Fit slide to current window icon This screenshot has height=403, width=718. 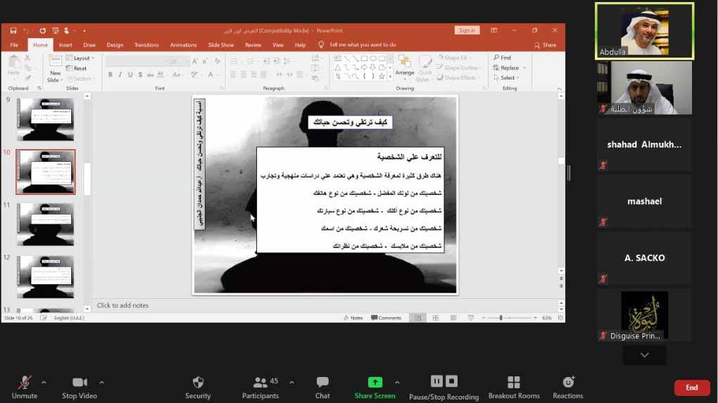click(560, 318)
